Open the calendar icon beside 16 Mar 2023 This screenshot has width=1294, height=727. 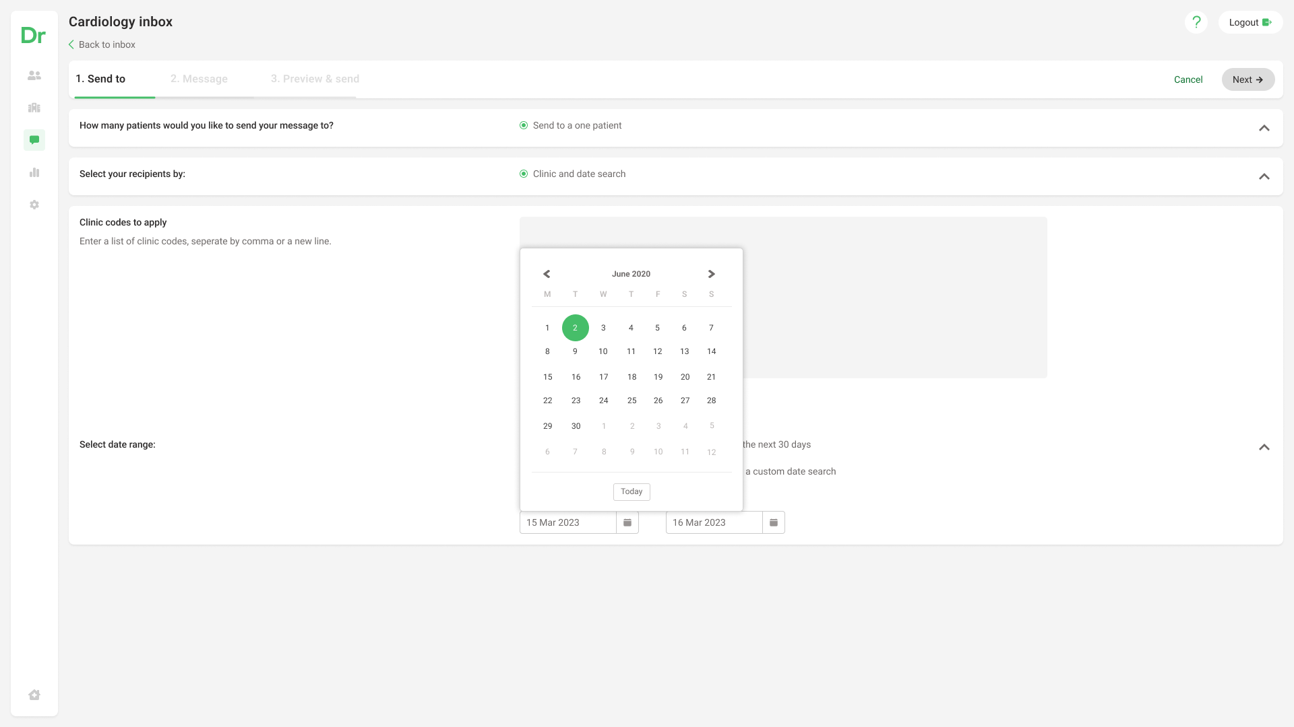(x=774, y=522)
